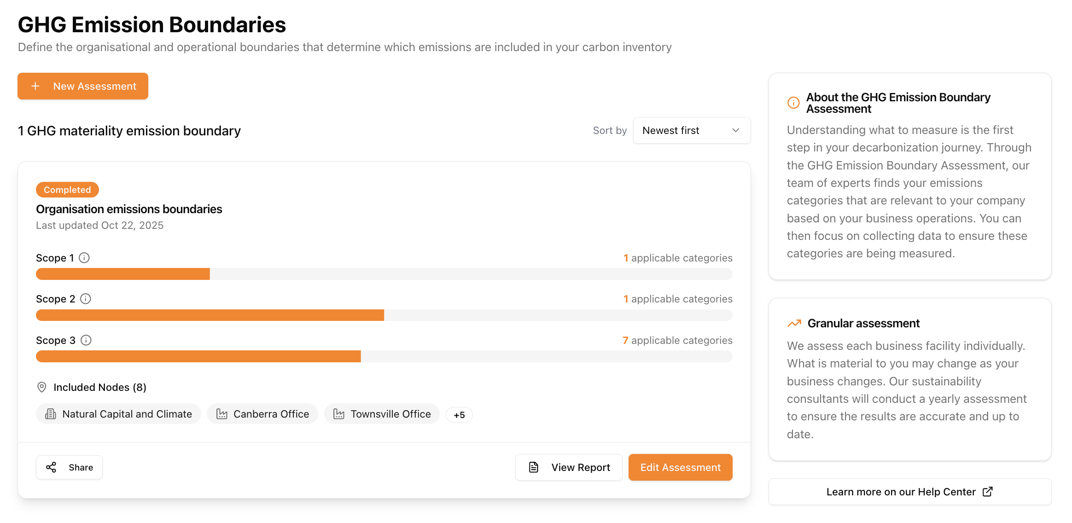
Task: Click the info icon beside About the GHG Emission Boundary Assessment
Action: 793,103
